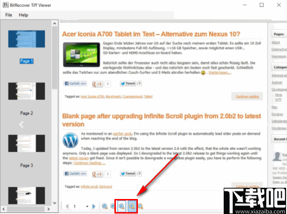The width and height of the screenshot is (287, 214).
Task: Click the first Google +1 button
Action: click(x=98, y=84)
